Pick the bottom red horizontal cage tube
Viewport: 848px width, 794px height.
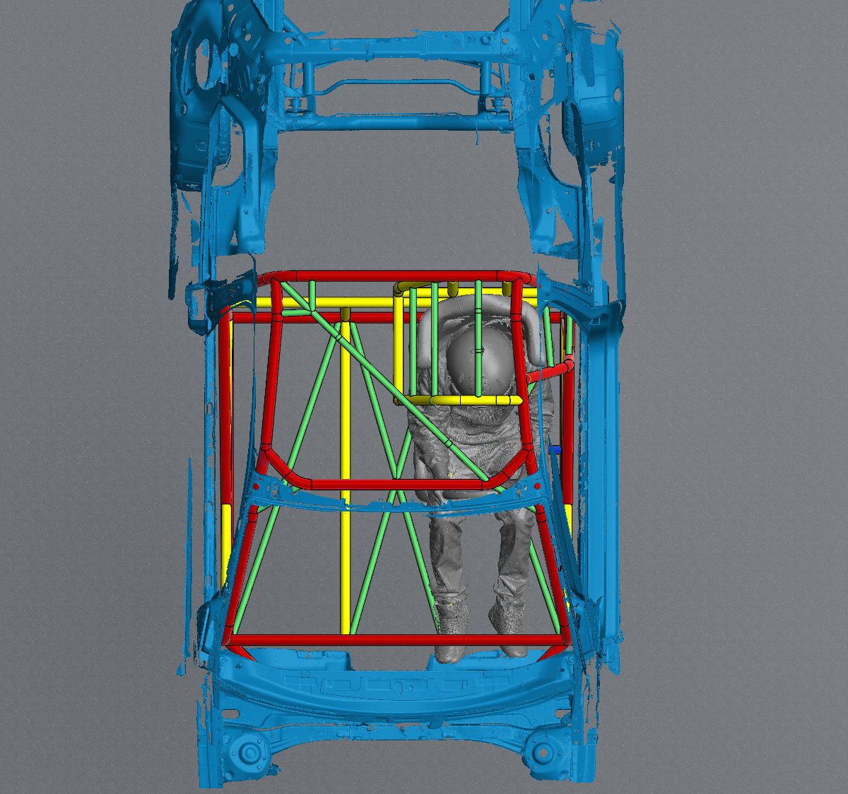click(396, 640)
